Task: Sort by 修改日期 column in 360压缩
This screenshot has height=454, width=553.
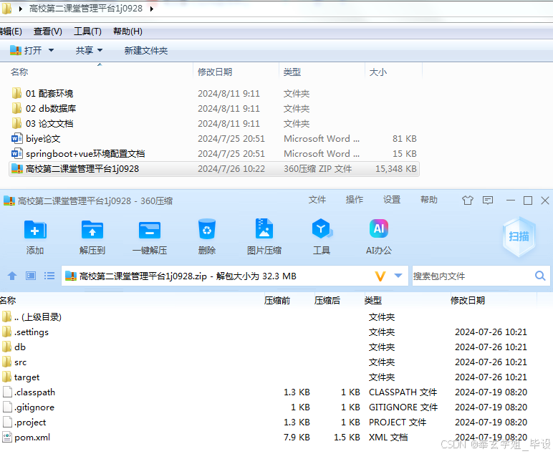Action: tap(468, 301)
